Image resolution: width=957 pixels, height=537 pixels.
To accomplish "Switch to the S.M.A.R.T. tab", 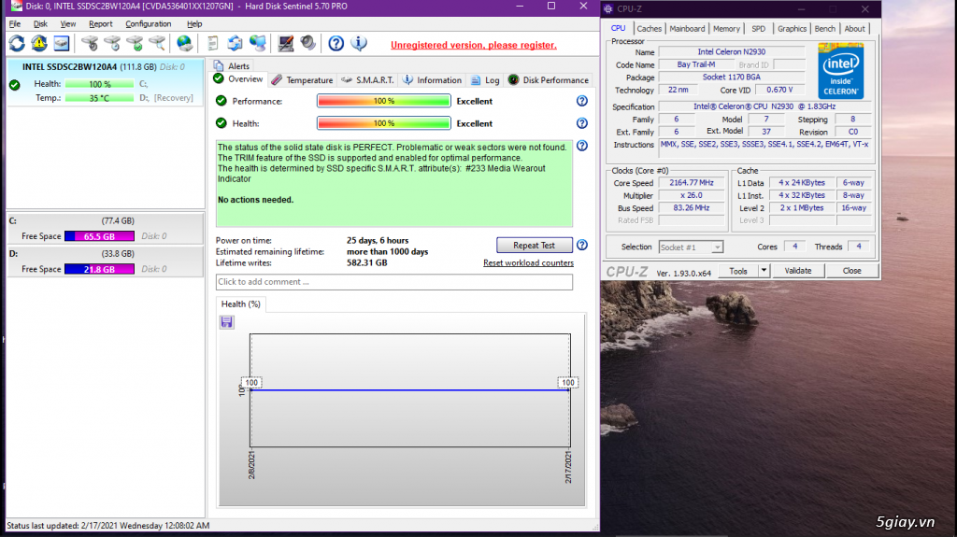I will (x=367, y=80).
